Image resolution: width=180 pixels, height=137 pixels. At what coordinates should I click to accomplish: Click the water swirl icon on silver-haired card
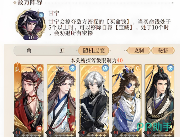click(105, 68)
